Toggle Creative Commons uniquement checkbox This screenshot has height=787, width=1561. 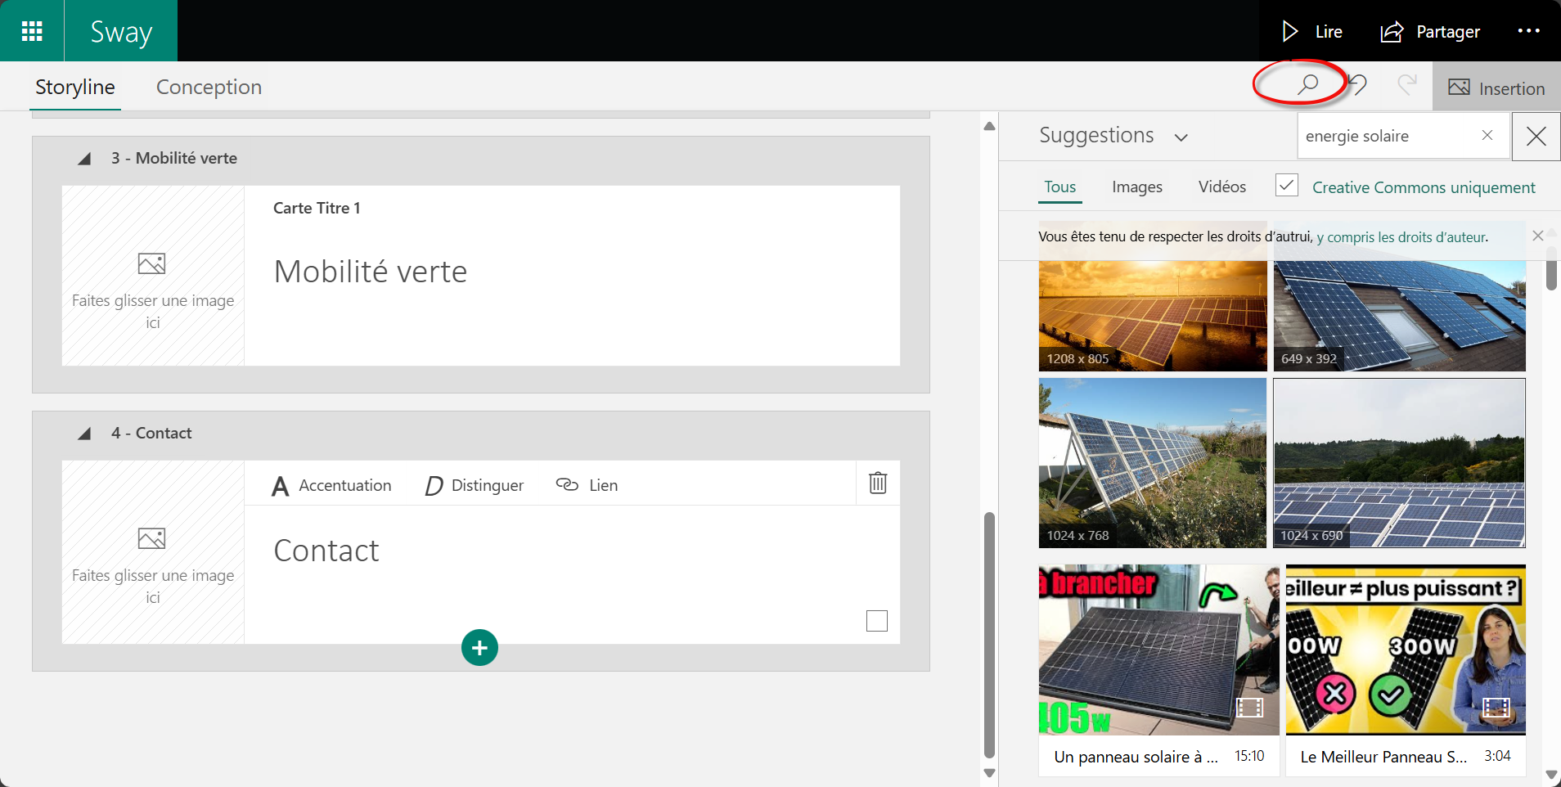[x=1286, y=186]
